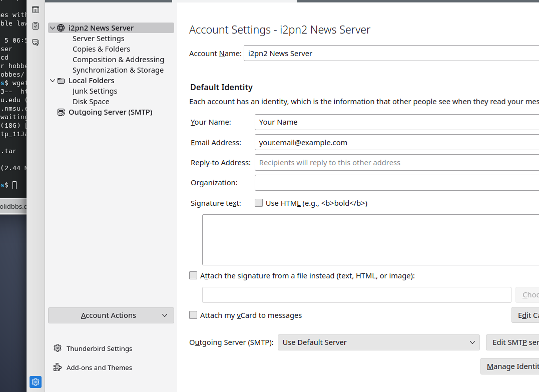Open the Outgoing Server SMTP dropdown
This screenshot has width=539, height=392.
(x=378, y=342)
